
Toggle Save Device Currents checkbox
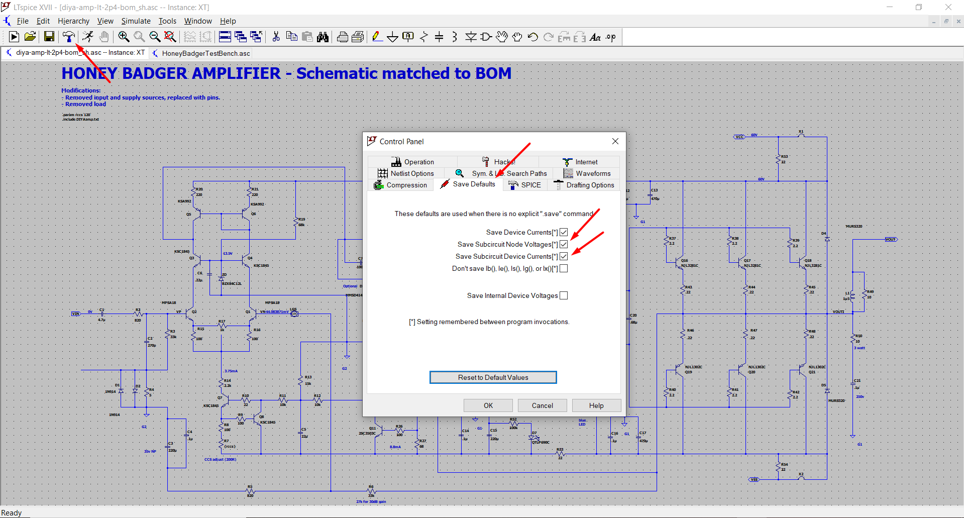(564, 232)
